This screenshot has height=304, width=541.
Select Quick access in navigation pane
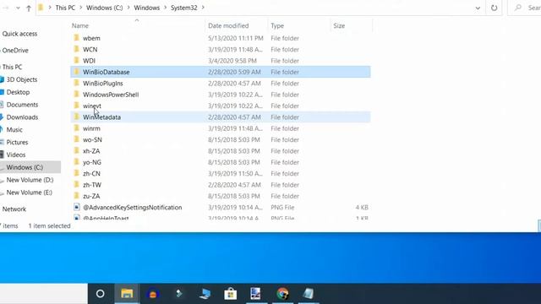point(19,34)
